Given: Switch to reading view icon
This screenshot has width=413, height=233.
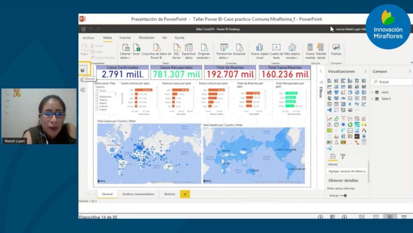Looking at the screenshot, I should pos(390,217).
